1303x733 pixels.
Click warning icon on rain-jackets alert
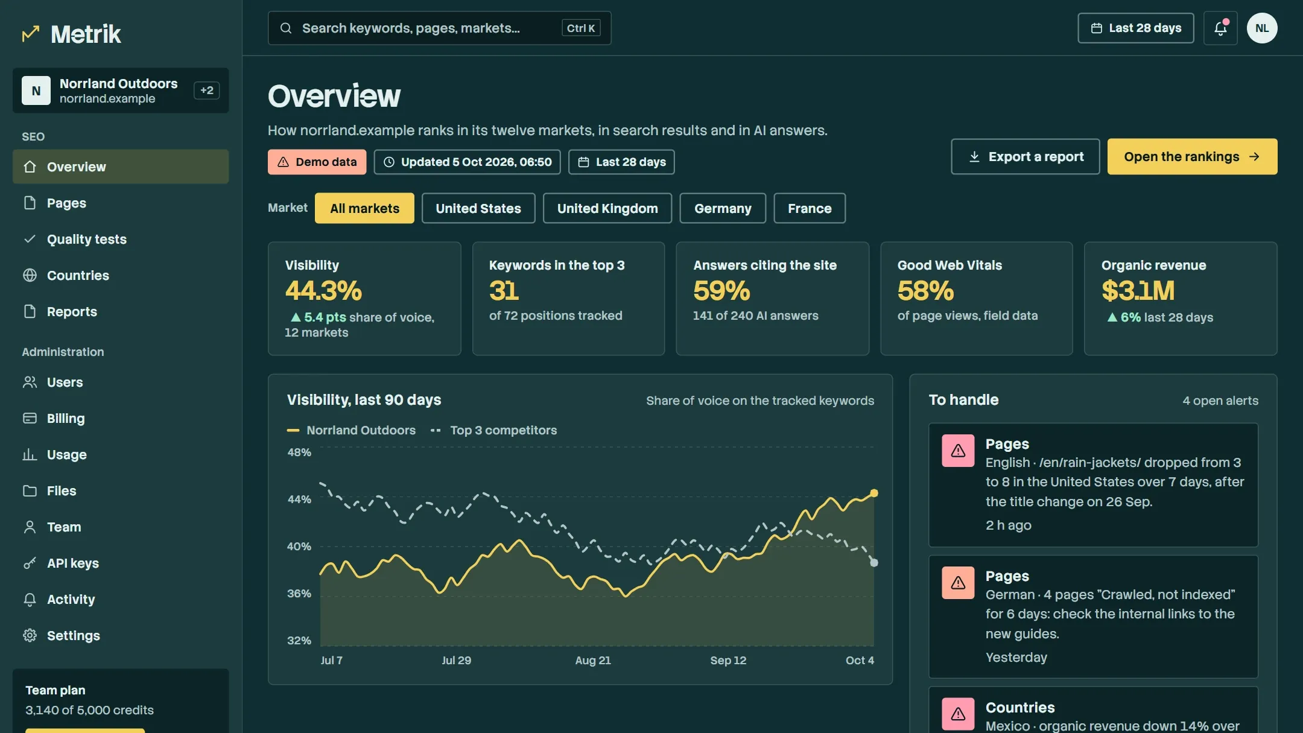[958, 451]
